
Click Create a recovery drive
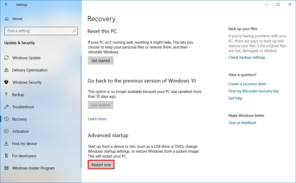[247, 84]
